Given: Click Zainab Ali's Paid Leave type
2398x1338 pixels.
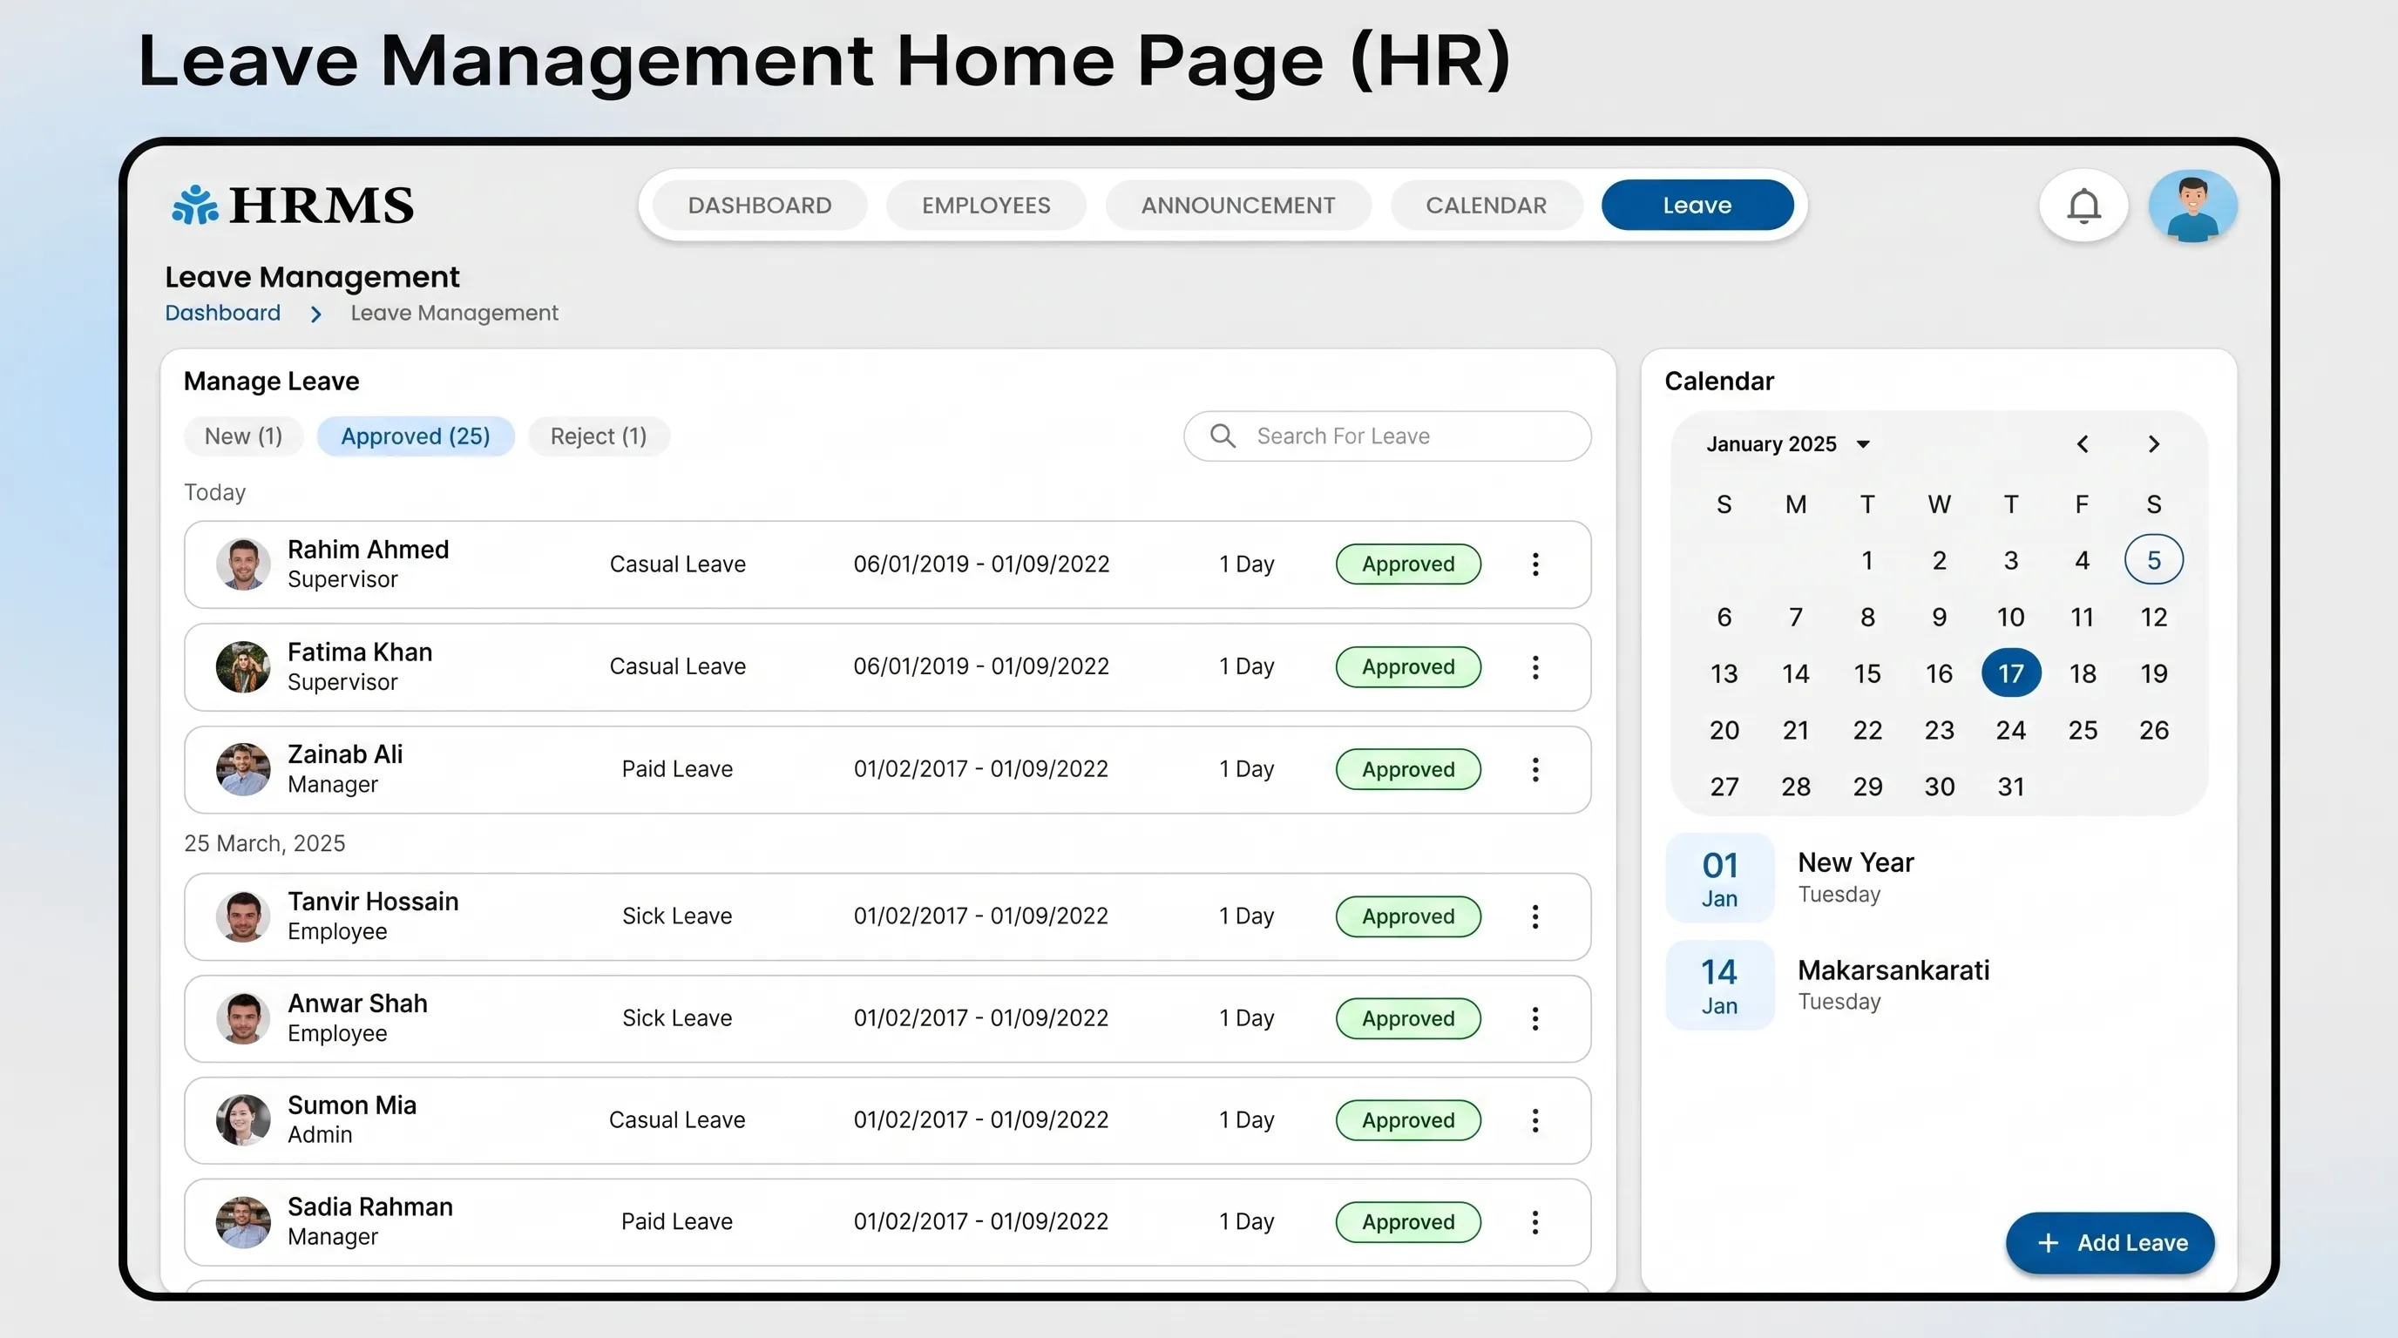Looking at the screenshot, I should tap(677, 768).
